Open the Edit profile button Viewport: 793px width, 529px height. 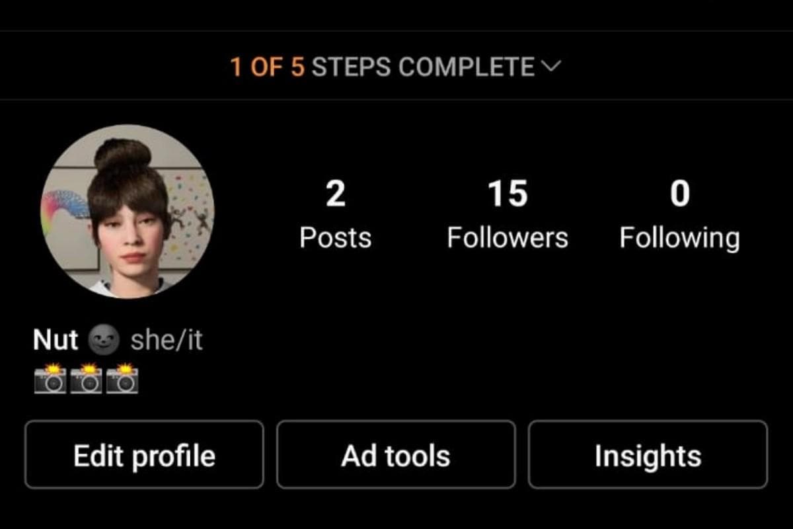click(144, 456)
